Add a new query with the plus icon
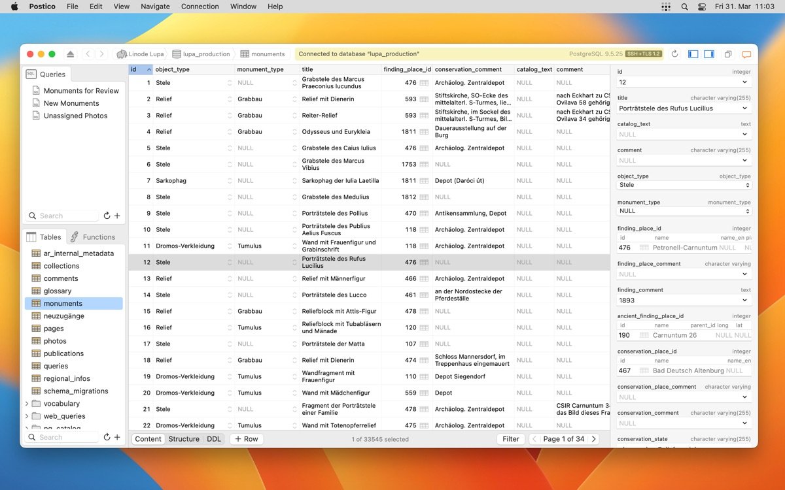 click(117, 216)
